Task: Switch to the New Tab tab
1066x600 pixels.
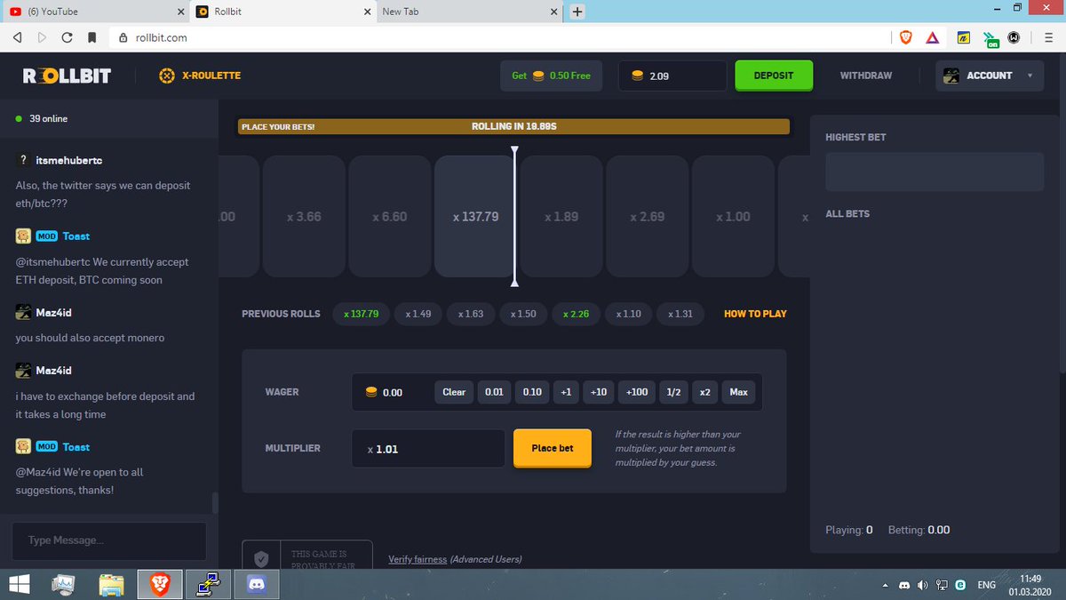Action: click(x=471, y=12)
